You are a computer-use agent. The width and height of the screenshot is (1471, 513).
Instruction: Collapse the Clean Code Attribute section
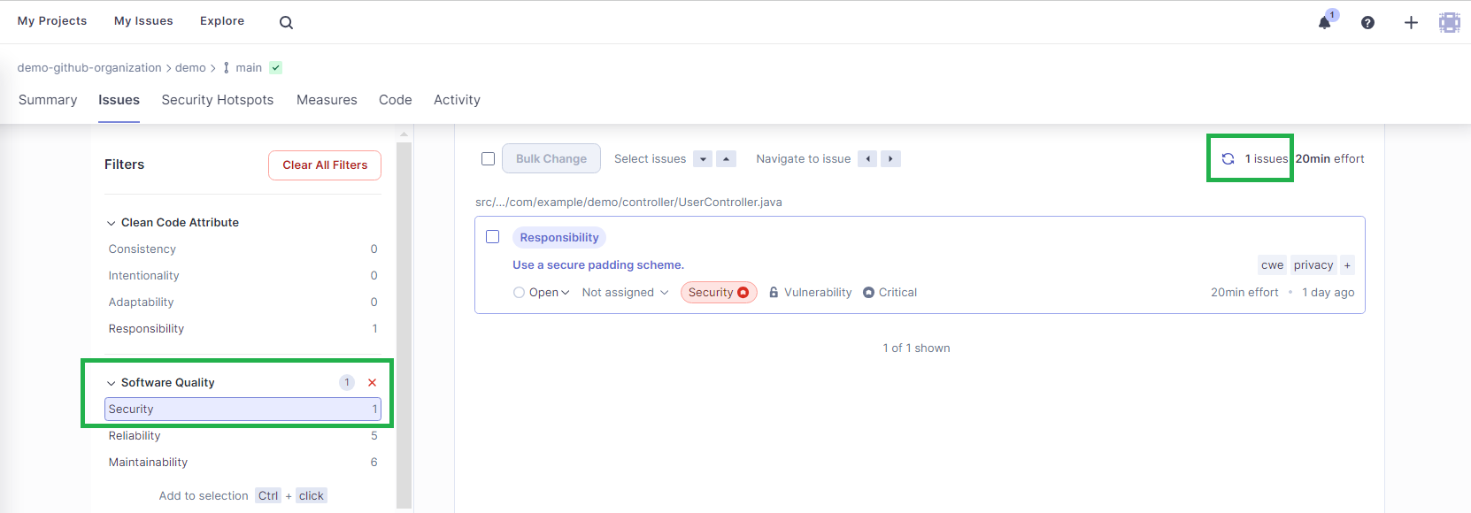point(112,223)
